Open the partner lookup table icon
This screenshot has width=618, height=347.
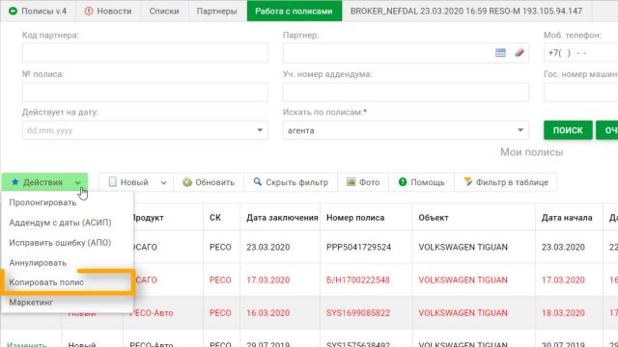(x=500, y=52)
